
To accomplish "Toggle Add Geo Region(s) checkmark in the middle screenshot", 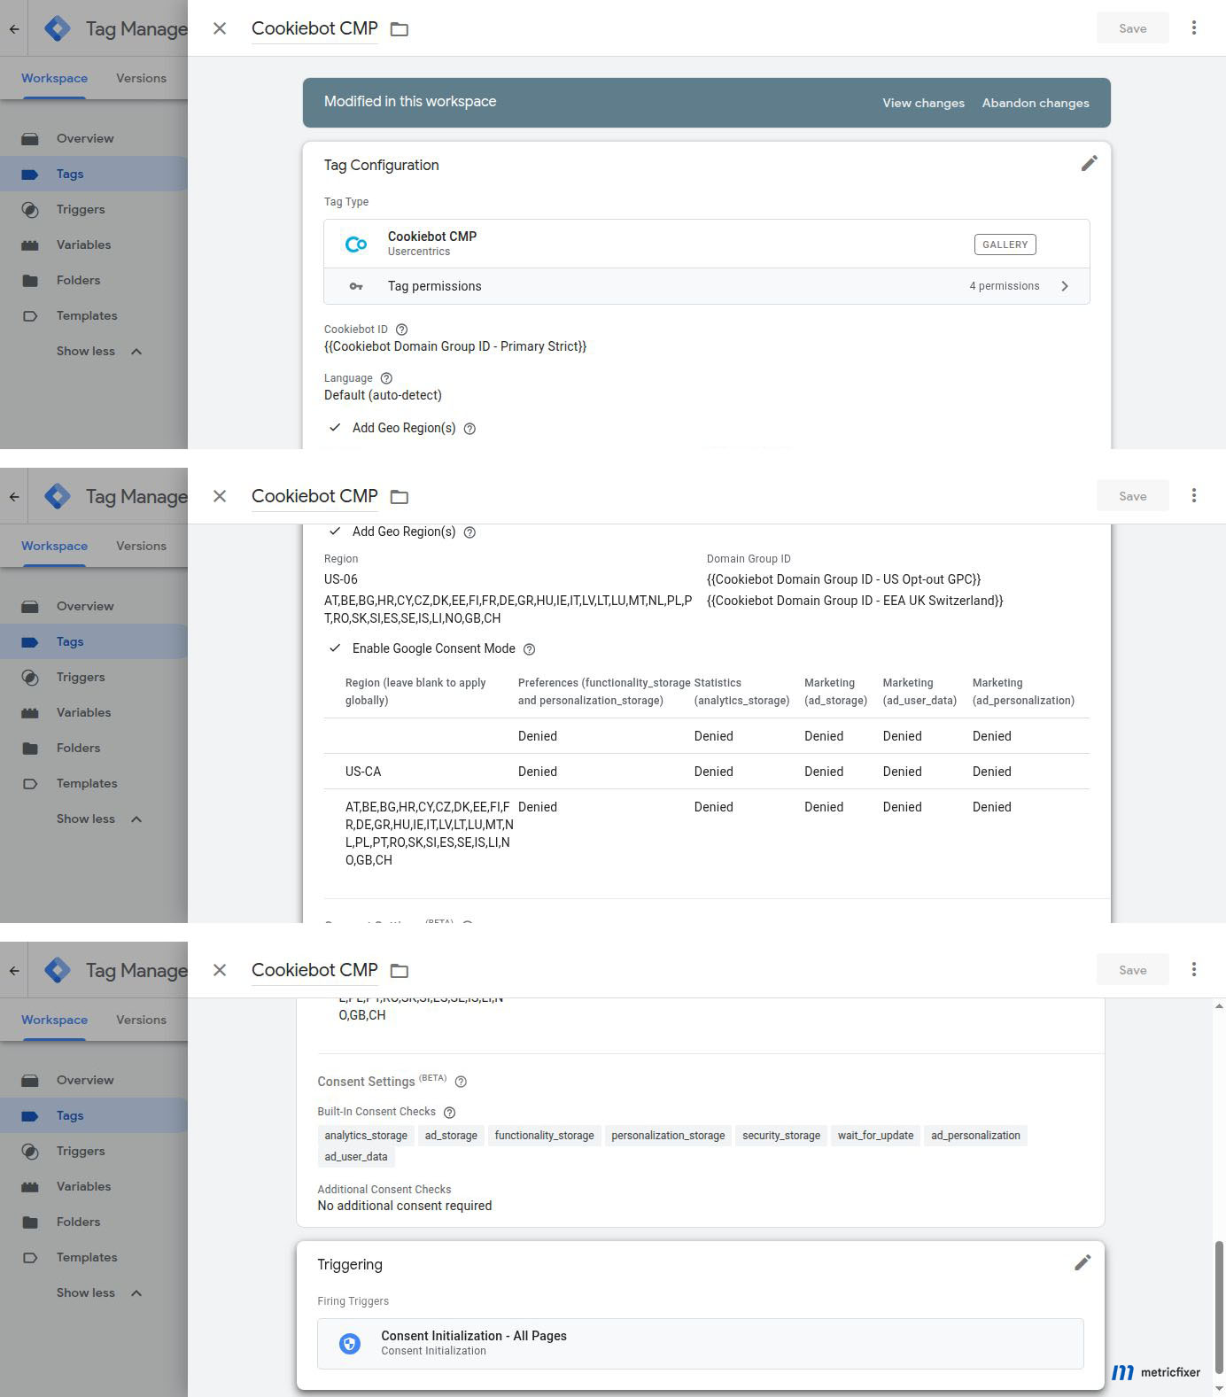I will (x=335, y=532).
